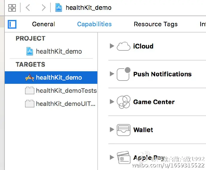The height and width of the screenshot is (170, 206).
Task: Expand the Apple Pay capability
Action: click(x=112, y=157)
